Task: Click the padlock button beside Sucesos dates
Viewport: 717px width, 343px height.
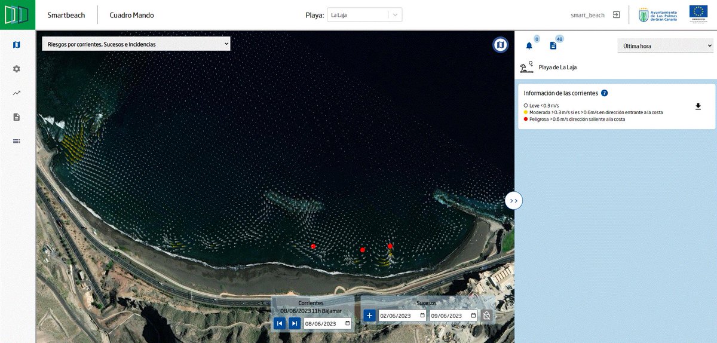Action: tap(487, 316)
